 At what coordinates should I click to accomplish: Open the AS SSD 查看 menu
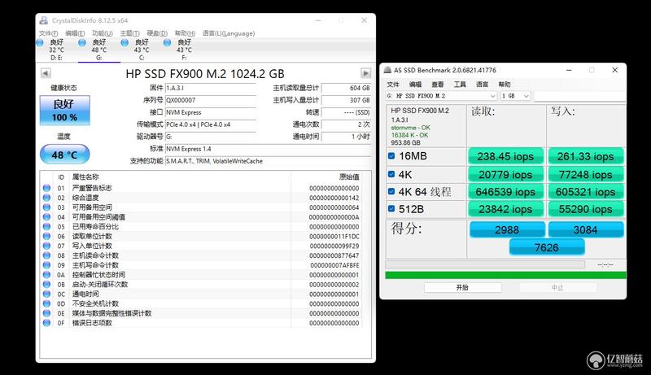pyautogui.click(x=438, y=85)
